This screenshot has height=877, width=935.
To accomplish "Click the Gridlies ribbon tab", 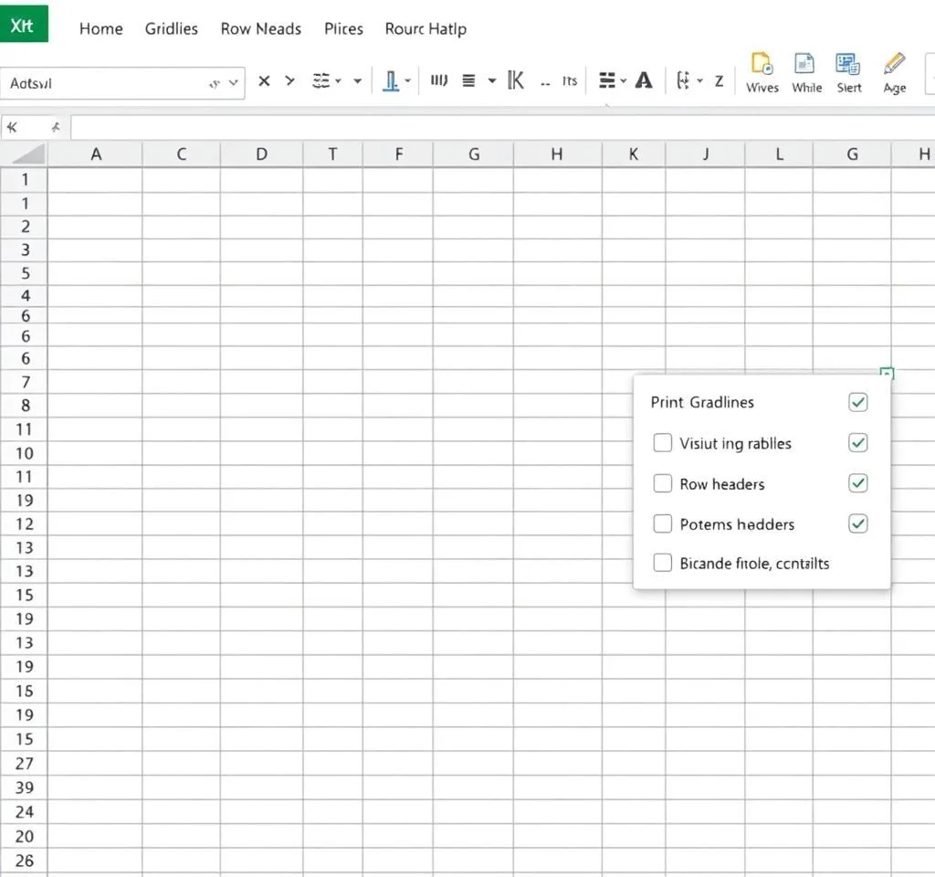I will 171,28.
